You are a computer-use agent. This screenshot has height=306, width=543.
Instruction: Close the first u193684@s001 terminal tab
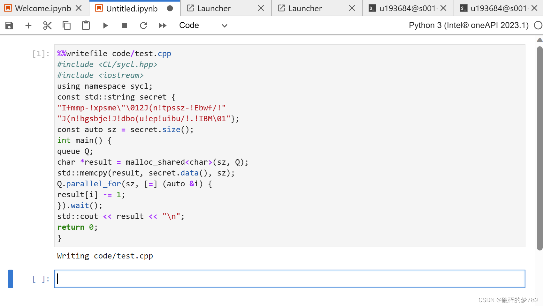[x=443, y=8]
